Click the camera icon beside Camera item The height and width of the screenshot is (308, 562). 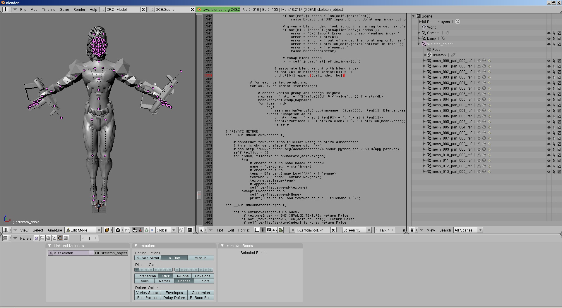pyautogui.click(x=447, y=33)
